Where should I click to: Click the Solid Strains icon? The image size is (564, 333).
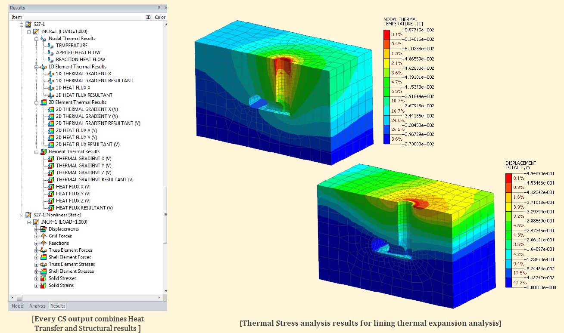click(44, 285)
